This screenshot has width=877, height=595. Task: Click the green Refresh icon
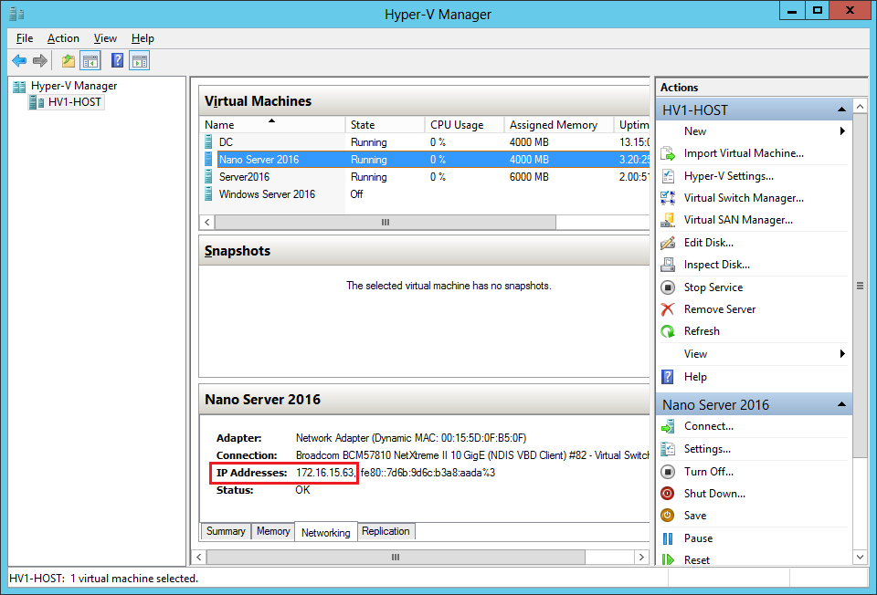668,331
